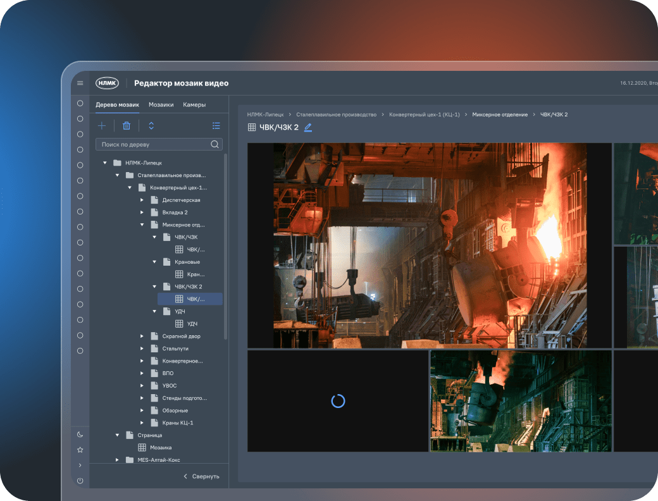
Task: Collapse the Миксерное отд... tree node
Action: [x=142, y=225]
